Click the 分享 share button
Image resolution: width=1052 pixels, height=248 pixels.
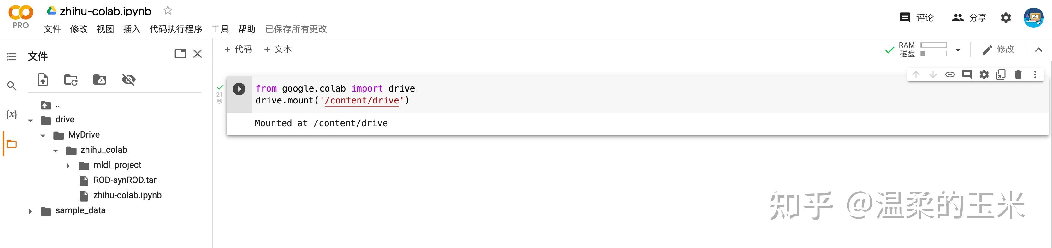point(969,18)
